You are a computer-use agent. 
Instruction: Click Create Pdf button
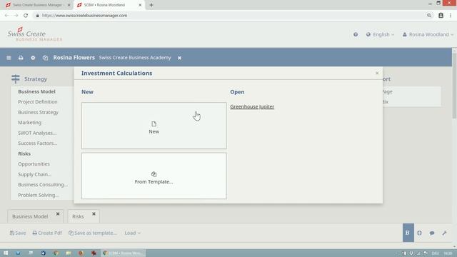47,233
